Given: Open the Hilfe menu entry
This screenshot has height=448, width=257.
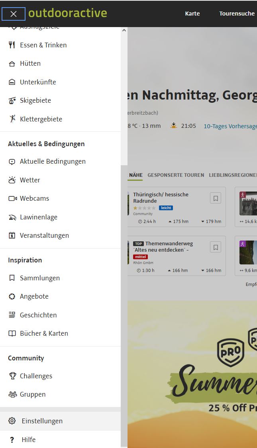Looking at the screenshot, I should point(29,440).
